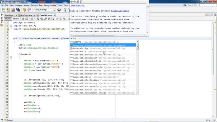This screenshot has width=217, height=122.
Task: Click the javadoc popup back arrow
Action: [x=72, y=2]
